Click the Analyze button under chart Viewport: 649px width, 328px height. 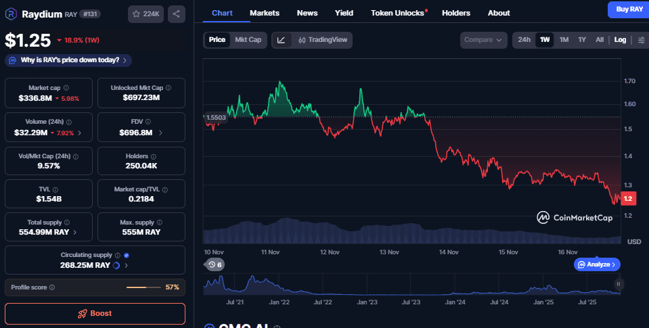(598, 264)
